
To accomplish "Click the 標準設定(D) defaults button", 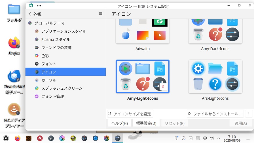I will 146,123.
